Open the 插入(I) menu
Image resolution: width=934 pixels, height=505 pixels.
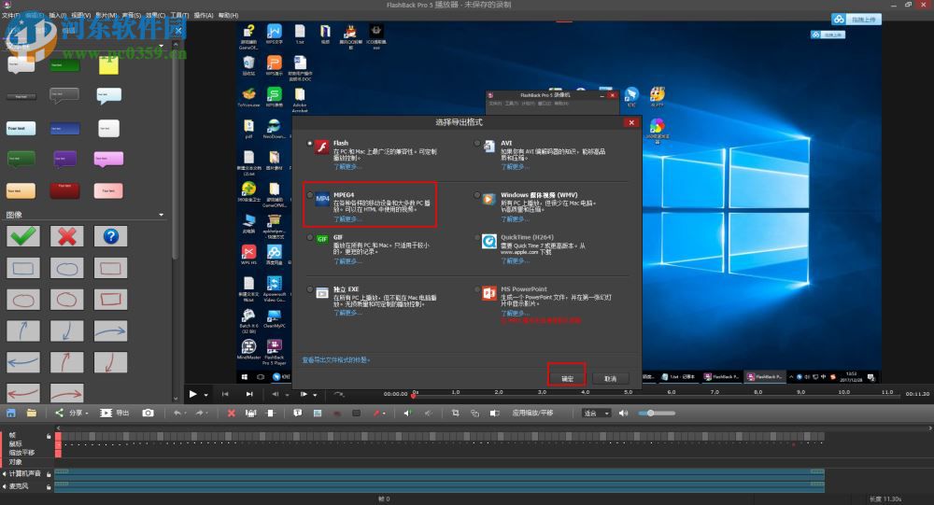pyautogui.click(x=58, y=15)
